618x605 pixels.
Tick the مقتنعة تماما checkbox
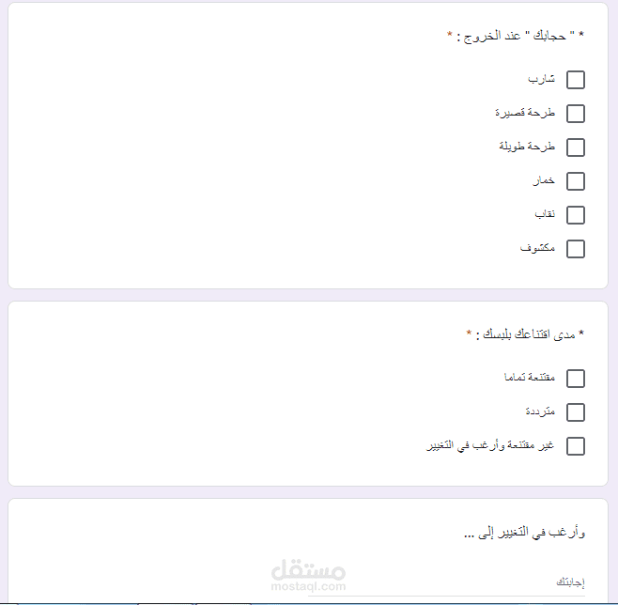[576, 379]
